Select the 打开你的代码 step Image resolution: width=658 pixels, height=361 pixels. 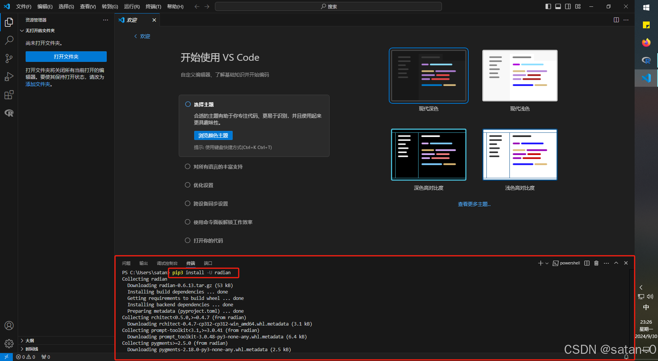[x=204, y=241]
